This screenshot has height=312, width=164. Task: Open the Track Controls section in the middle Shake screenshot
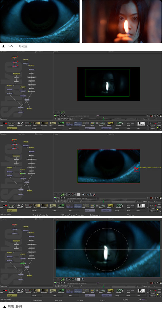point(40,215)
